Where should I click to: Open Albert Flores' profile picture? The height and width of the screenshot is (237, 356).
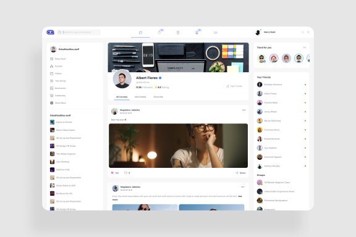[122, 80]
